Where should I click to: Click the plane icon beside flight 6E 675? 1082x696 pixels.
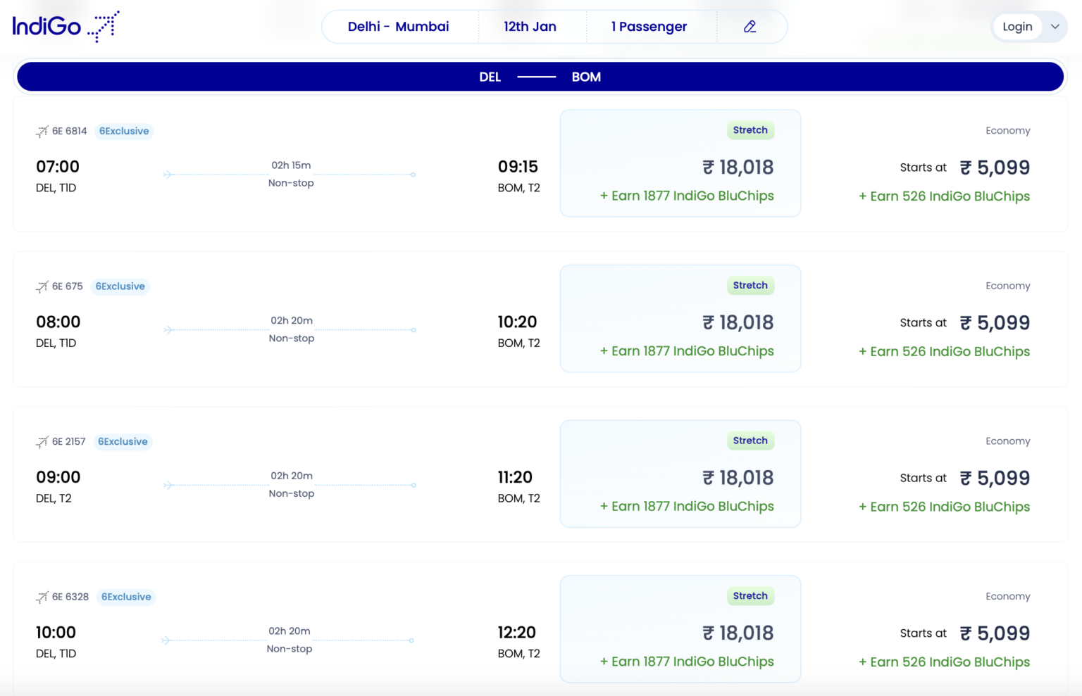point(42,286)
